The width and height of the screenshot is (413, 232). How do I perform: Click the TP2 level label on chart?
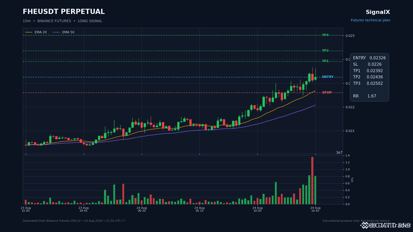[325, 51]
